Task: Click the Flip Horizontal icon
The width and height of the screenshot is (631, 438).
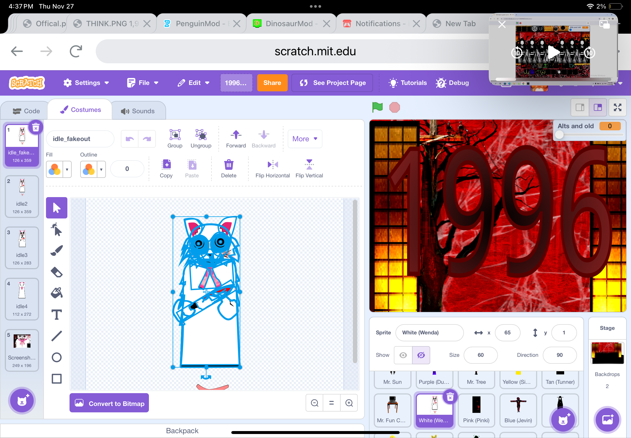Action: click(272, 165)
